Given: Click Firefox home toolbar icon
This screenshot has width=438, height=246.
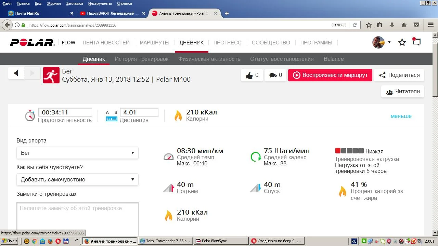Looking at the screenshot, I should pos(404,25).
